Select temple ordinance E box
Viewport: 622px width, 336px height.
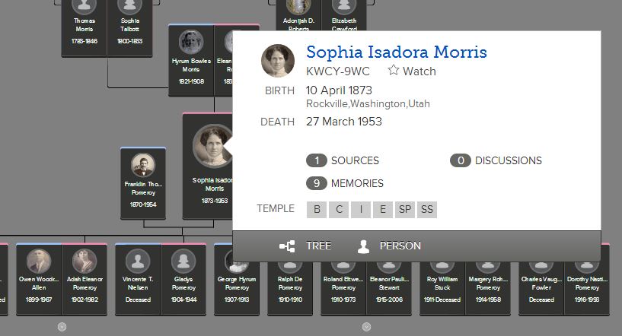pos(382,210)
